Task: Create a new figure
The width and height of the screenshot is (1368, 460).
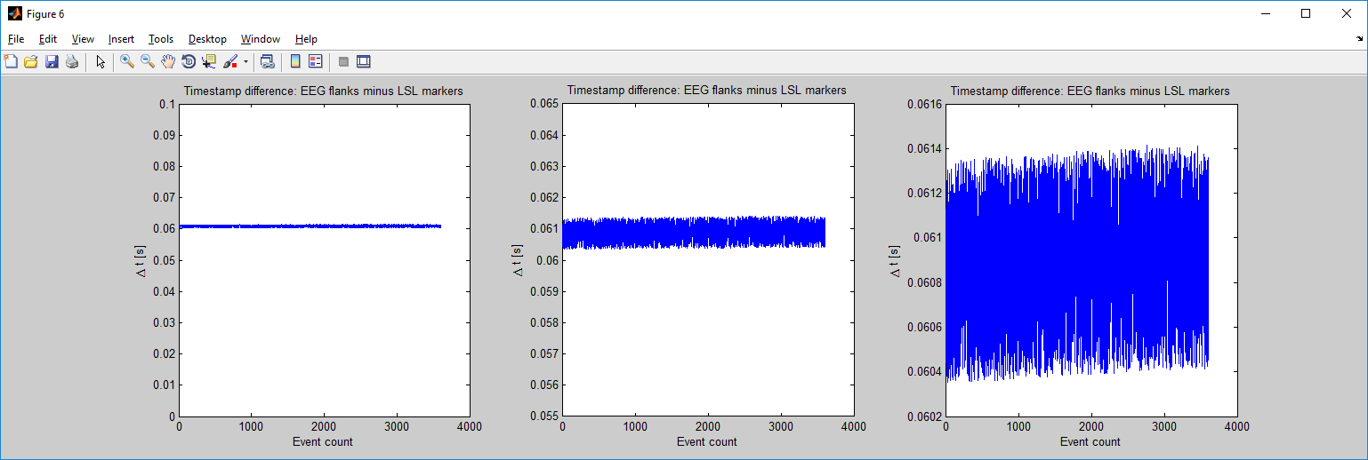Action: pyautogui.click(x=11, y=61)
